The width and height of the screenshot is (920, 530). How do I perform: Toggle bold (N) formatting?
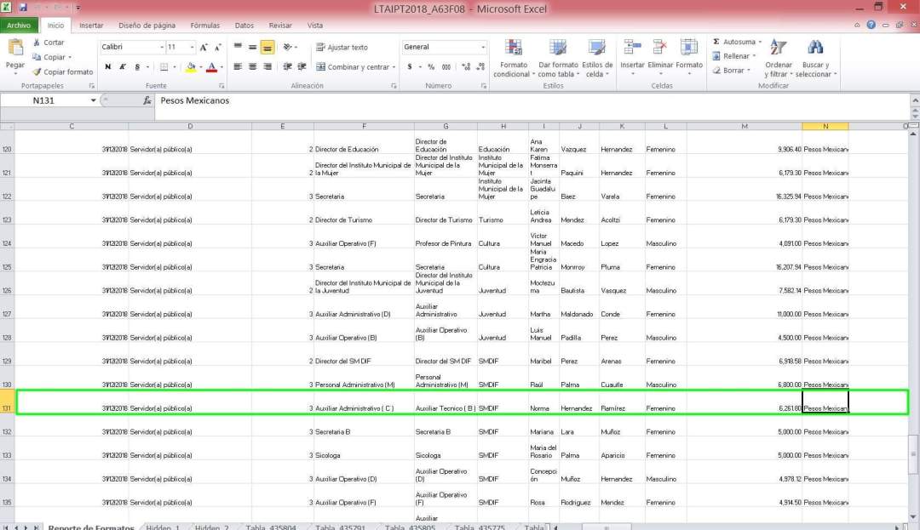pos(108,67)
